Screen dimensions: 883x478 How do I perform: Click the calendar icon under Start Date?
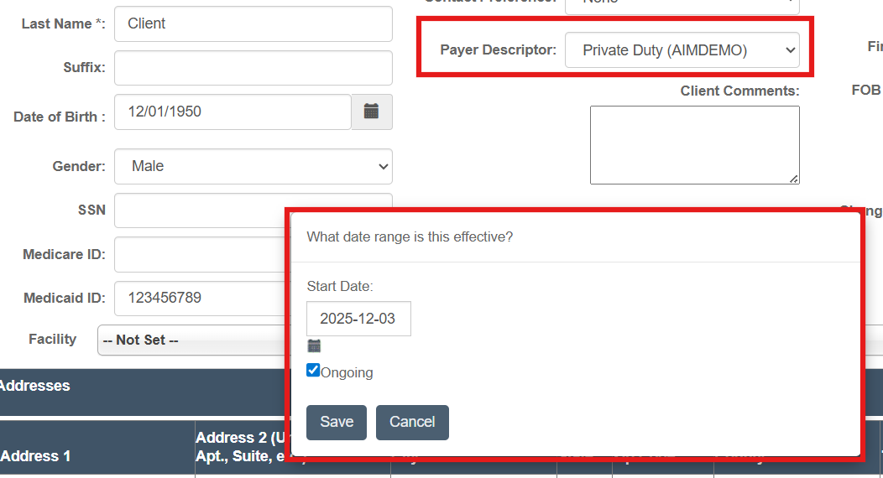(x=314, y=346)
